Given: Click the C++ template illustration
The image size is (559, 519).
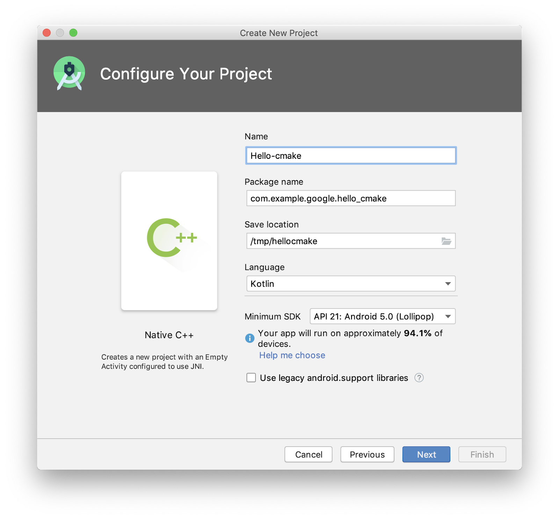Looking at the screenshot, I should click(169, 241).
